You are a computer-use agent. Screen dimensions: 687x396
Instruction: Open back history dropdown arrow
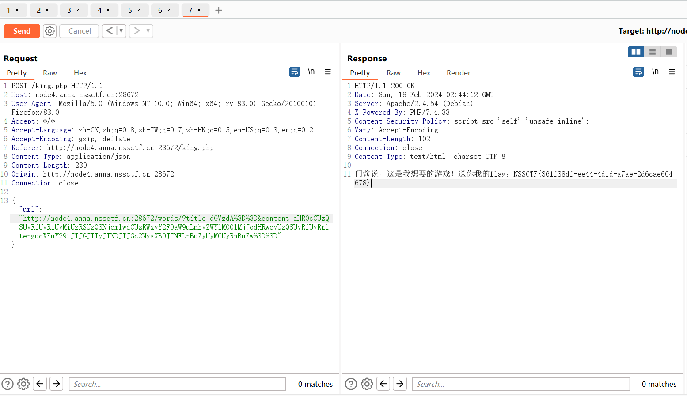[121, 31]
